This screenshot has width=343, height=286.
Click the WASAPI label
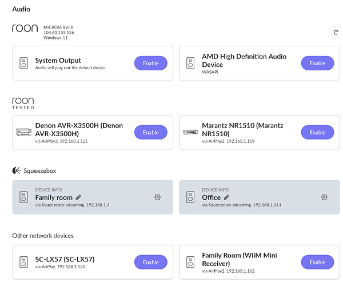point(210,72)
